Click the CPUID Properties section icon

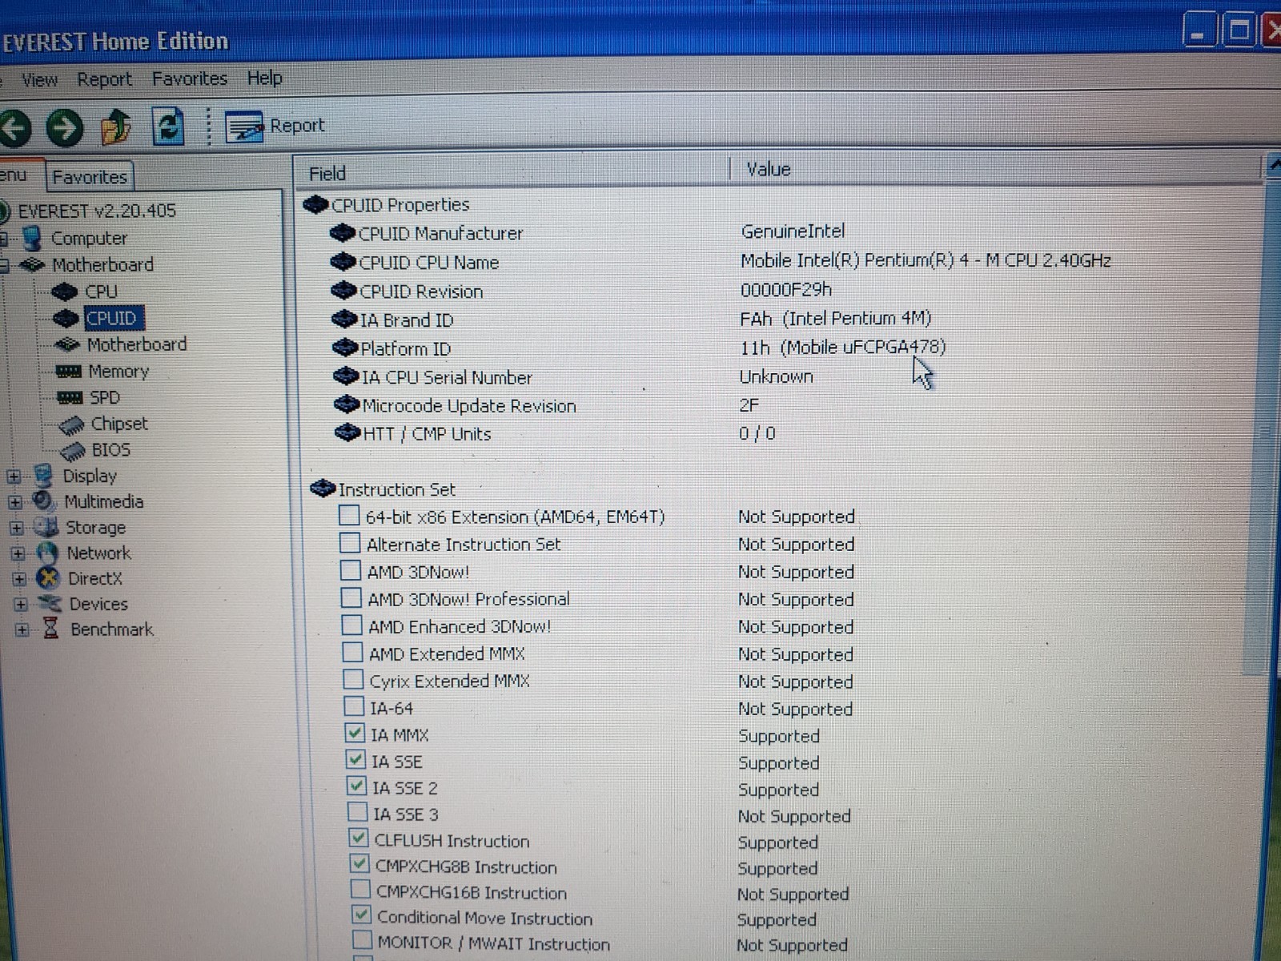[315, 205]
